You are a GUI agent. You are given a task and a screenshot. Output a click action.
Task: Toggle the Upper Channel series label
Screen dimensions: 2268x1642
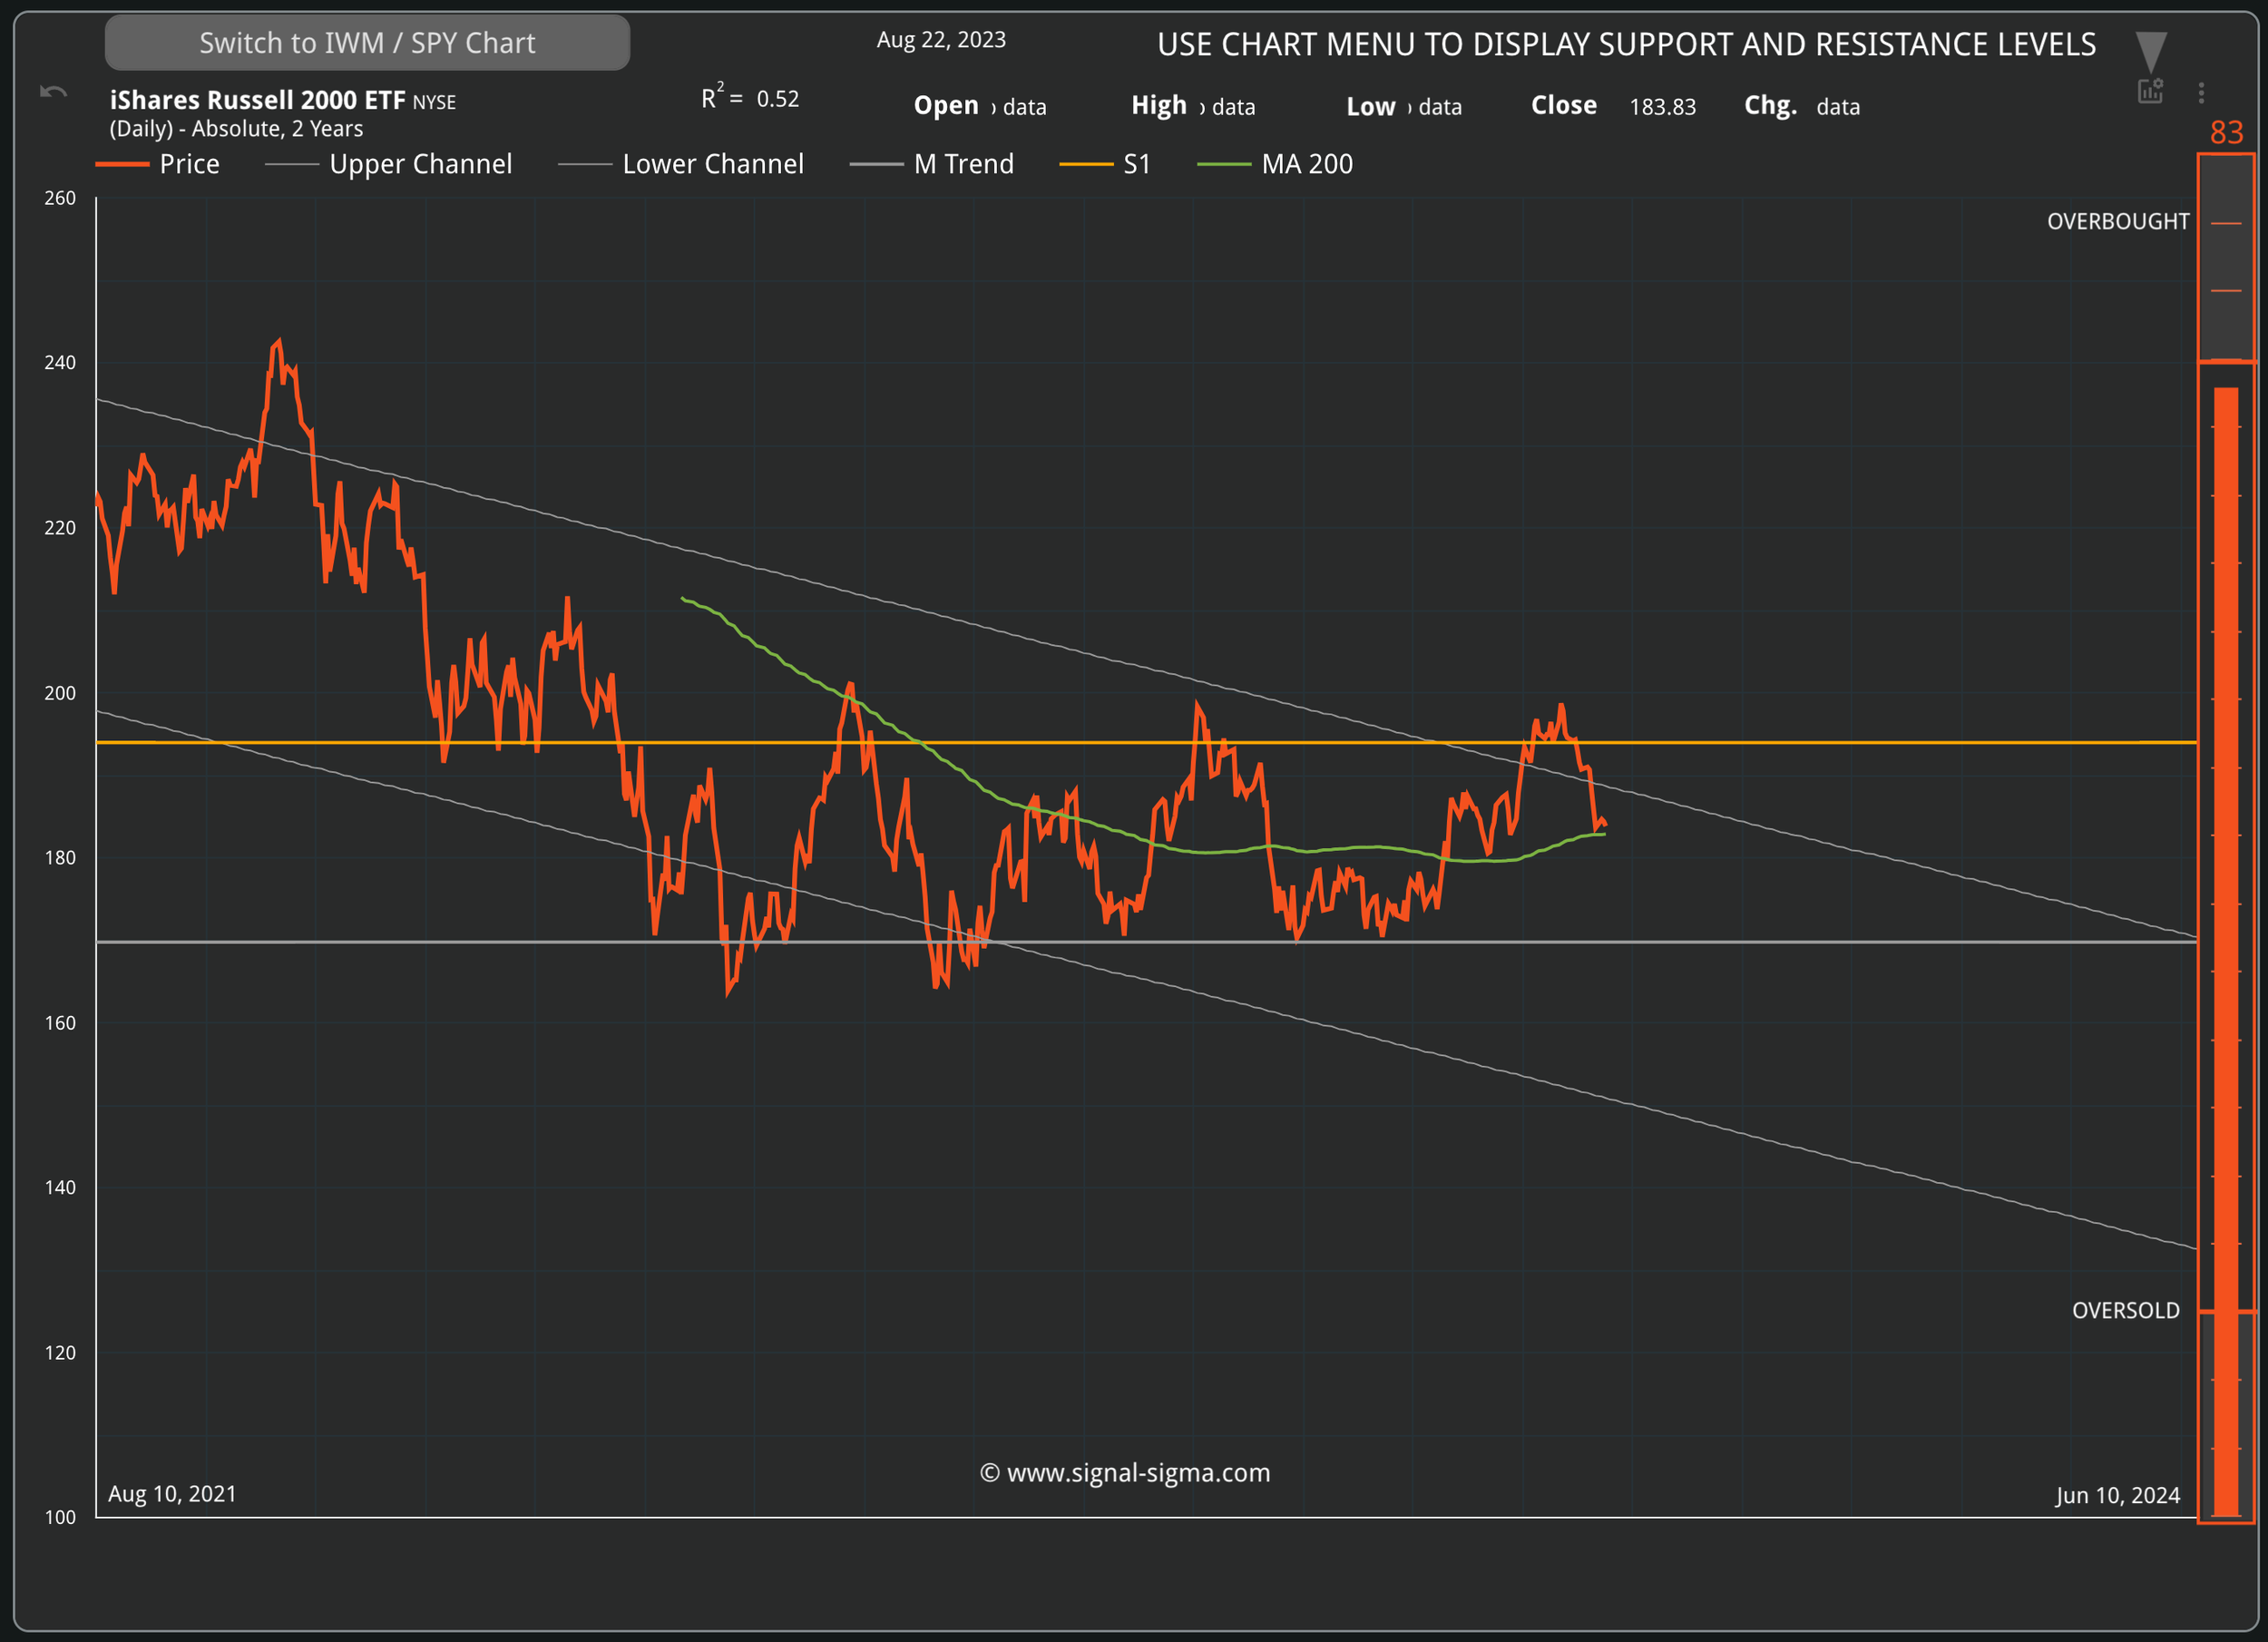coord(420,164)
